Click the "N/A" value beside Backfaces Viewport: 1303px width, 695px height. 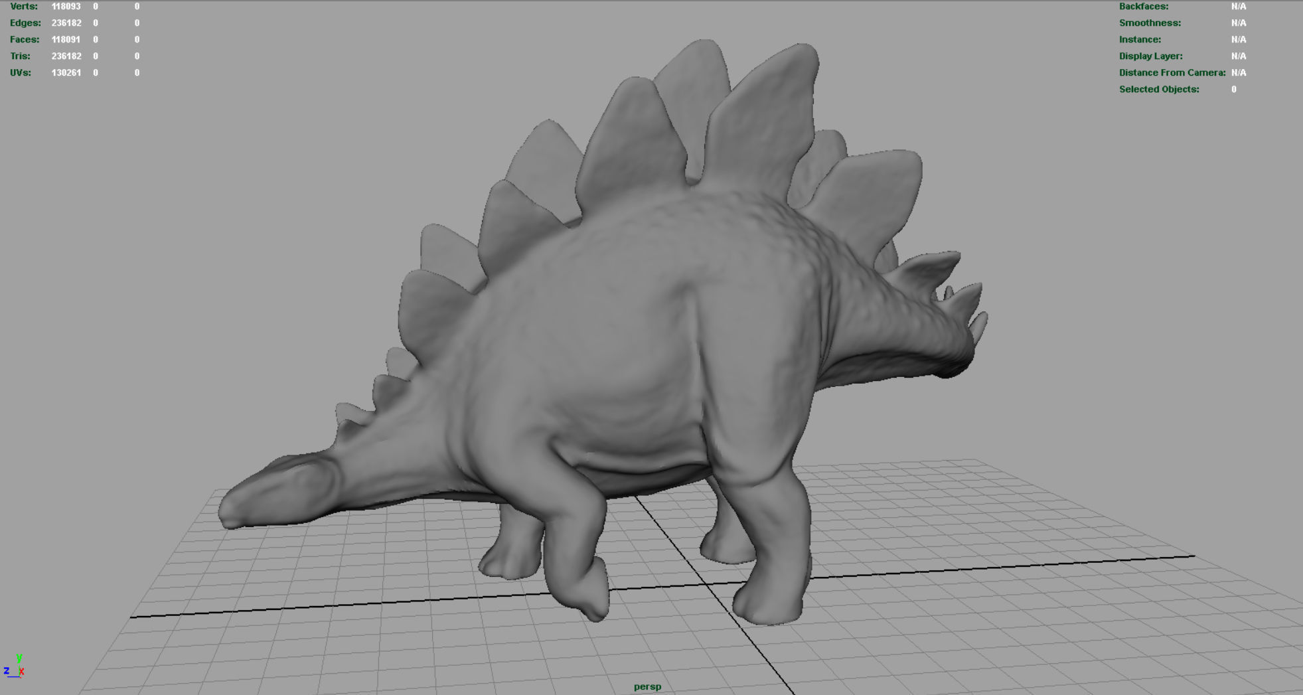[1239, 7]
